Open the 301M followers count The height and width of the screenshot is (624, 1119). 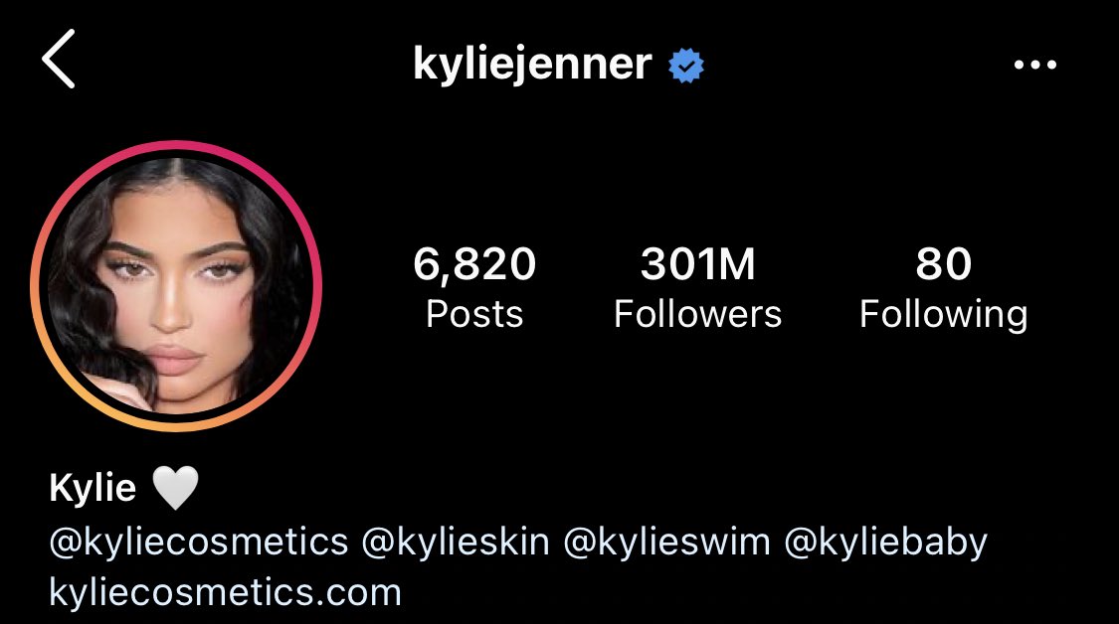pos(697,264)
